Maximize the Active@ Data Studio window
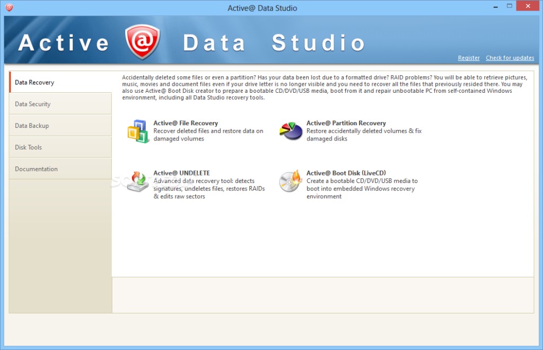543x350 pixels. click(509, 6)
